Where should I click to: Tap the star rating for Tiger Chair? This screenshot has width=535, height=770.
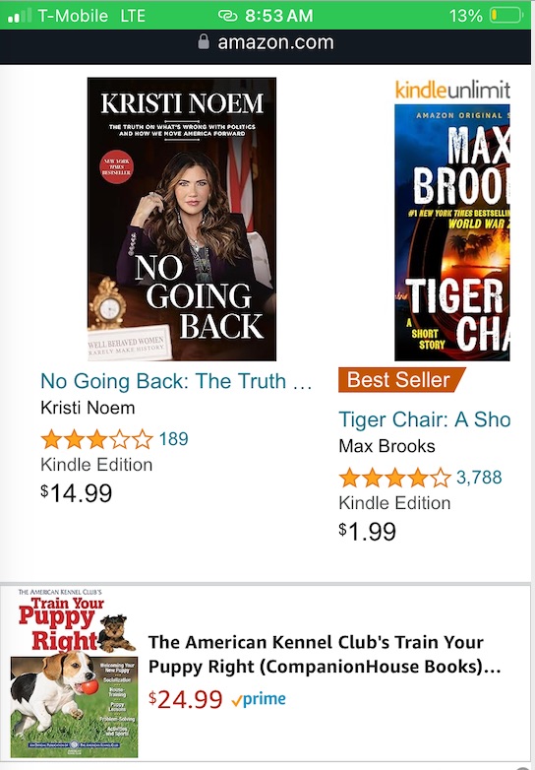(394, 478)
